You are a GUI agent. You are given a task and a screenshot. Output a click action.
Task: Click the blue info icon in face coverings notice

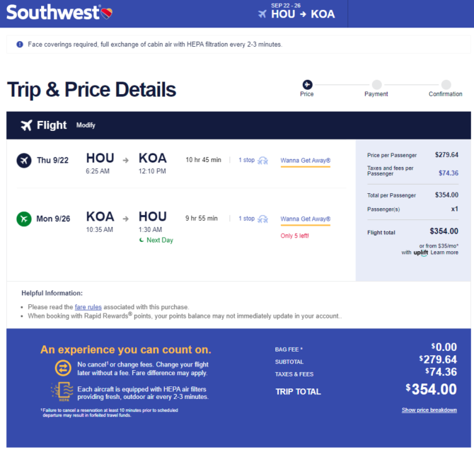20,45
